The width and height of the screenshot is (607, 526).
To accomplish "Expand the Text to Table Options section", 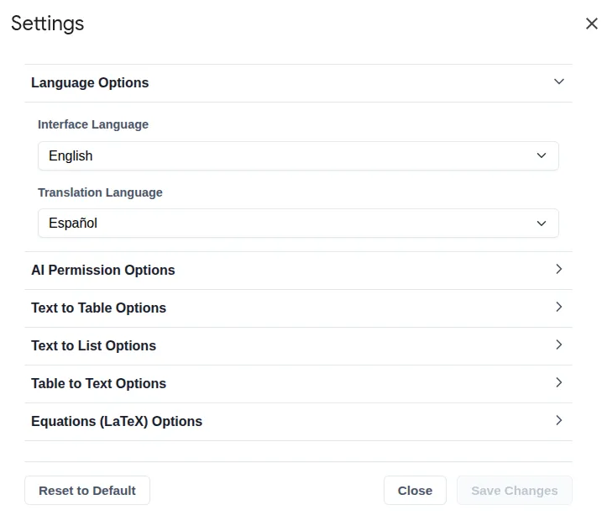I will tap(298, 308).
